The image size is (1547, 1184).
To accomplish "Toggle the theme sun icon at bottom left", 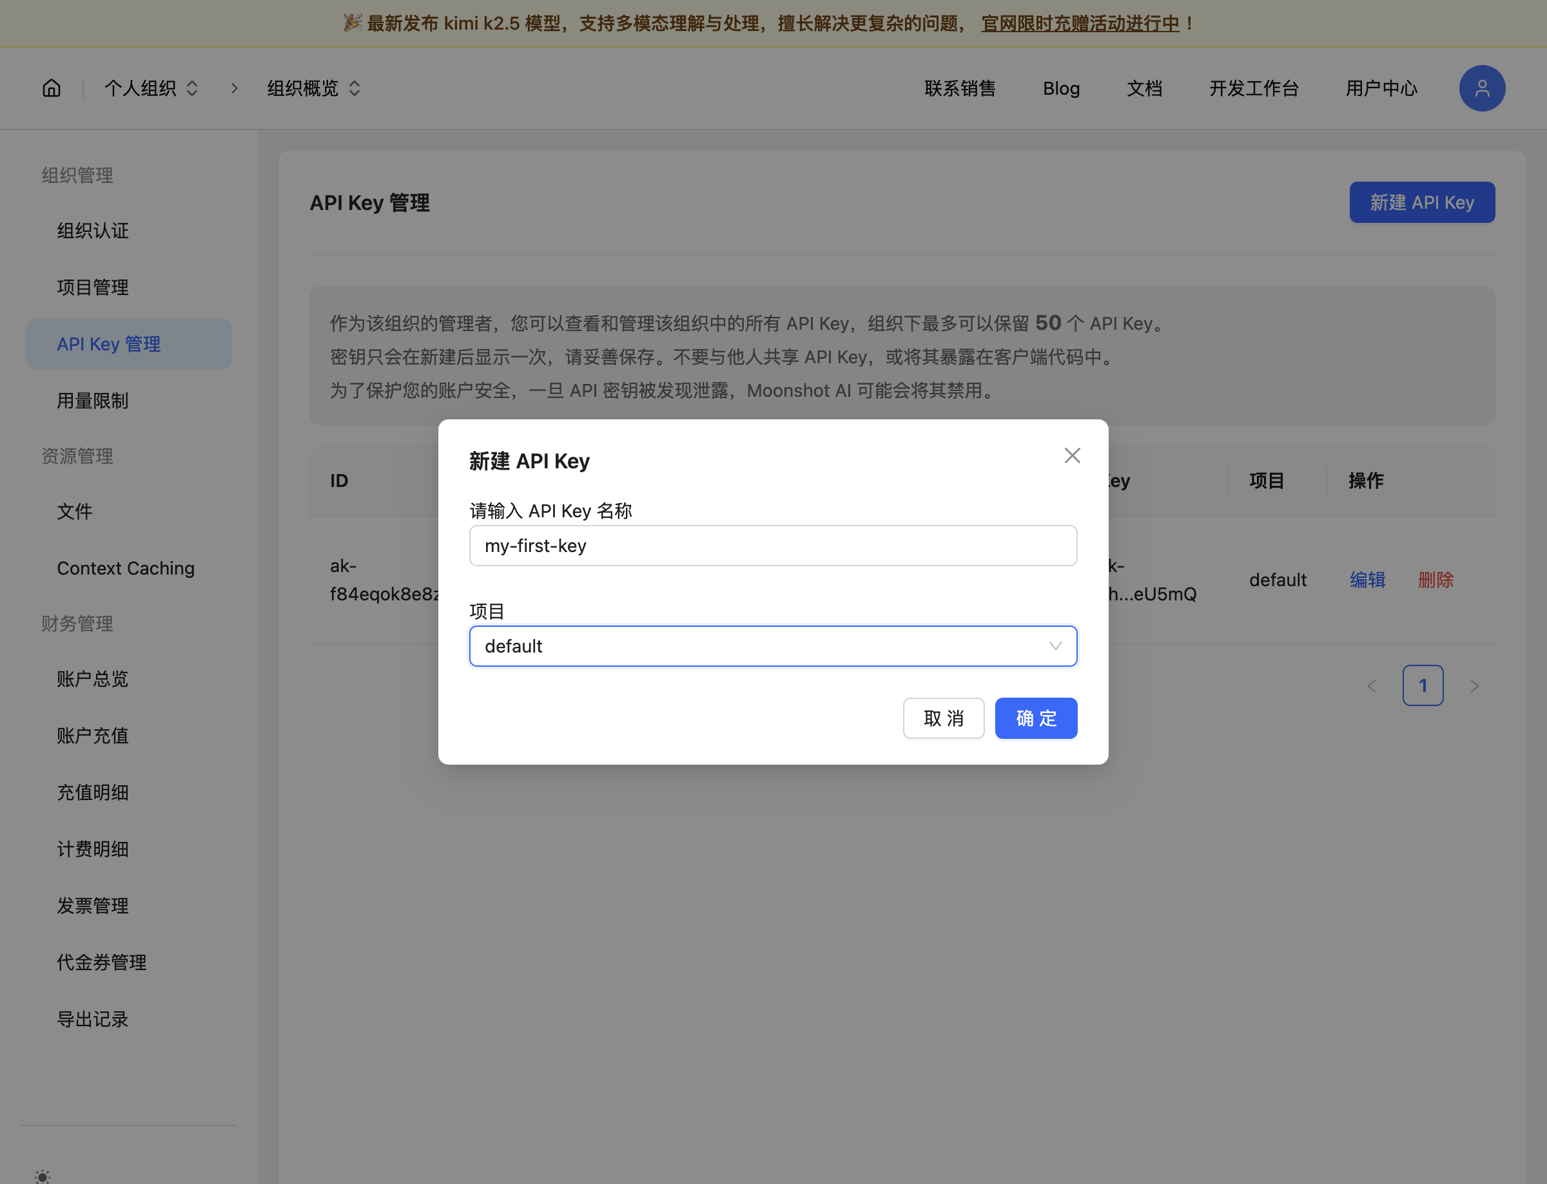I will click(x=43, y=1176).
